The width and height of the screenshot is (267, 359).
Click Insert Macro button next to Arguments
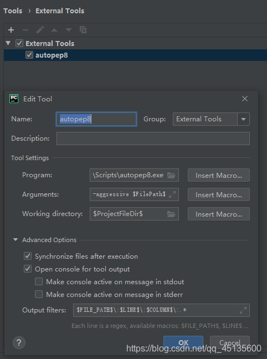tap(219, 194)
